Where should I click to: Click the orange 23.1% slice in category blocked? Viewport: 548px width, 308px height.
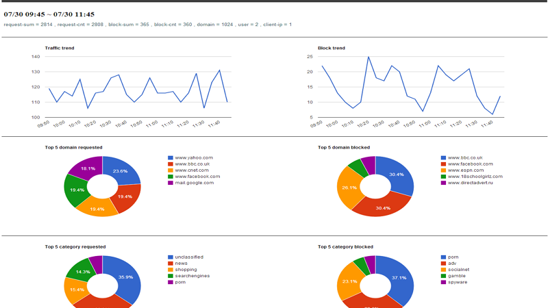[349, 281]
